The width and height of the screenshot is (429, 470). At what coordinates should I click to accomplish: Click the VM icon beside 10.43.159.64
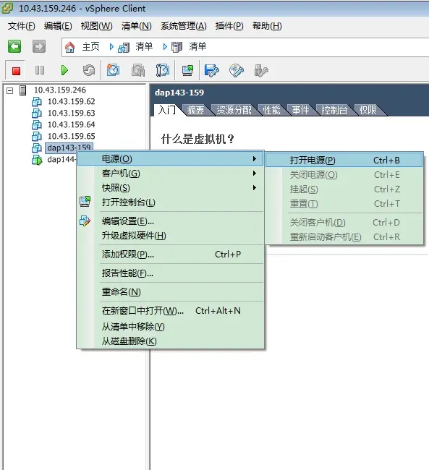pyautogui.click(x=37, y=124)
